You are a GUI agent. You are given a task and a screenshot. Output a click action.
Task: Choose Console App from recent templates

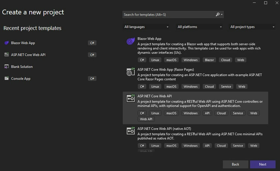(x=21, y=78)
